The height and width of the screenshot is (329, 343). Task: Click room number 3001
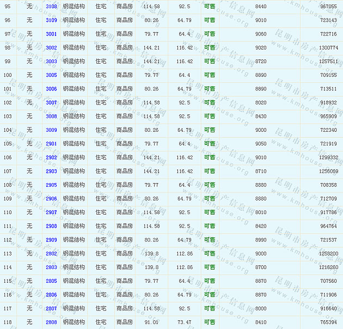tap(51, 34)
